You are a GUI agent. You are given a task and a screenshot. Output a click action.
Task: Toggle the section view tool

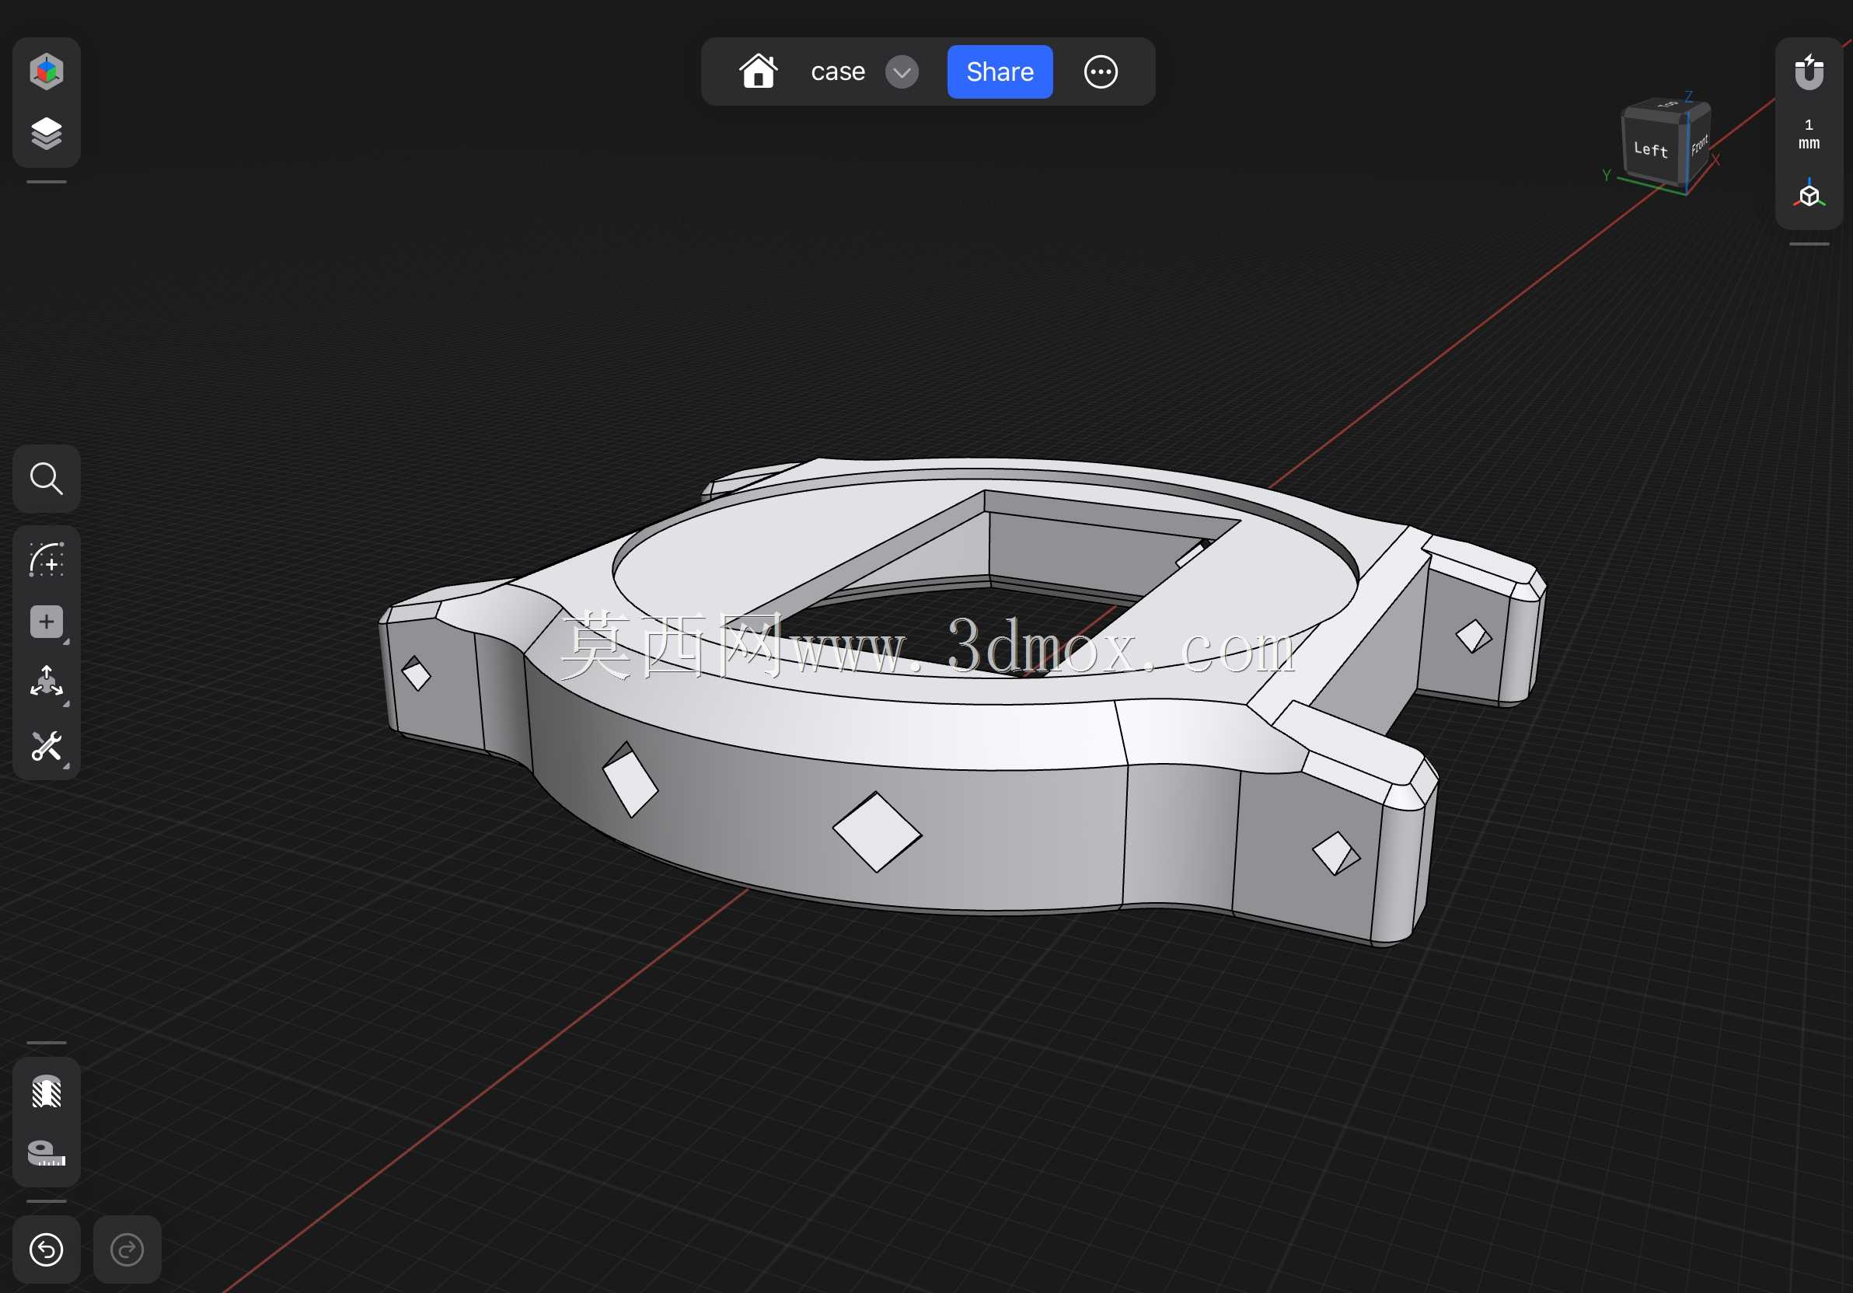[46, 1091]
